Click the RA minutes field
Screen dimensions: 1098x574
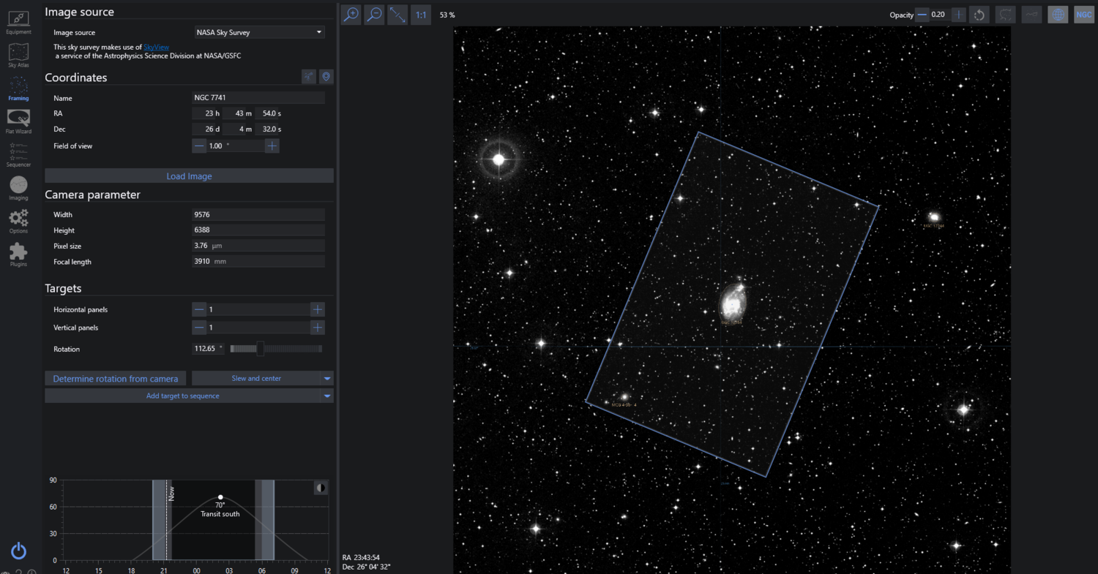[x=238, y=113]
